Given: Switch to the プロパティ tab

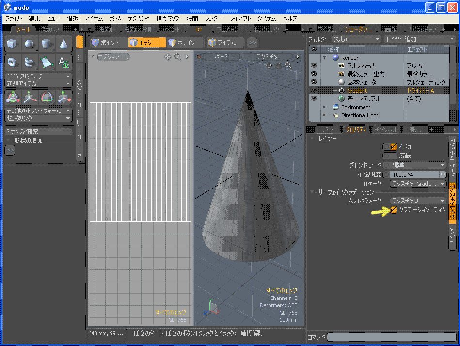Looking at the screenshot, I should click(x=356, y=129).
